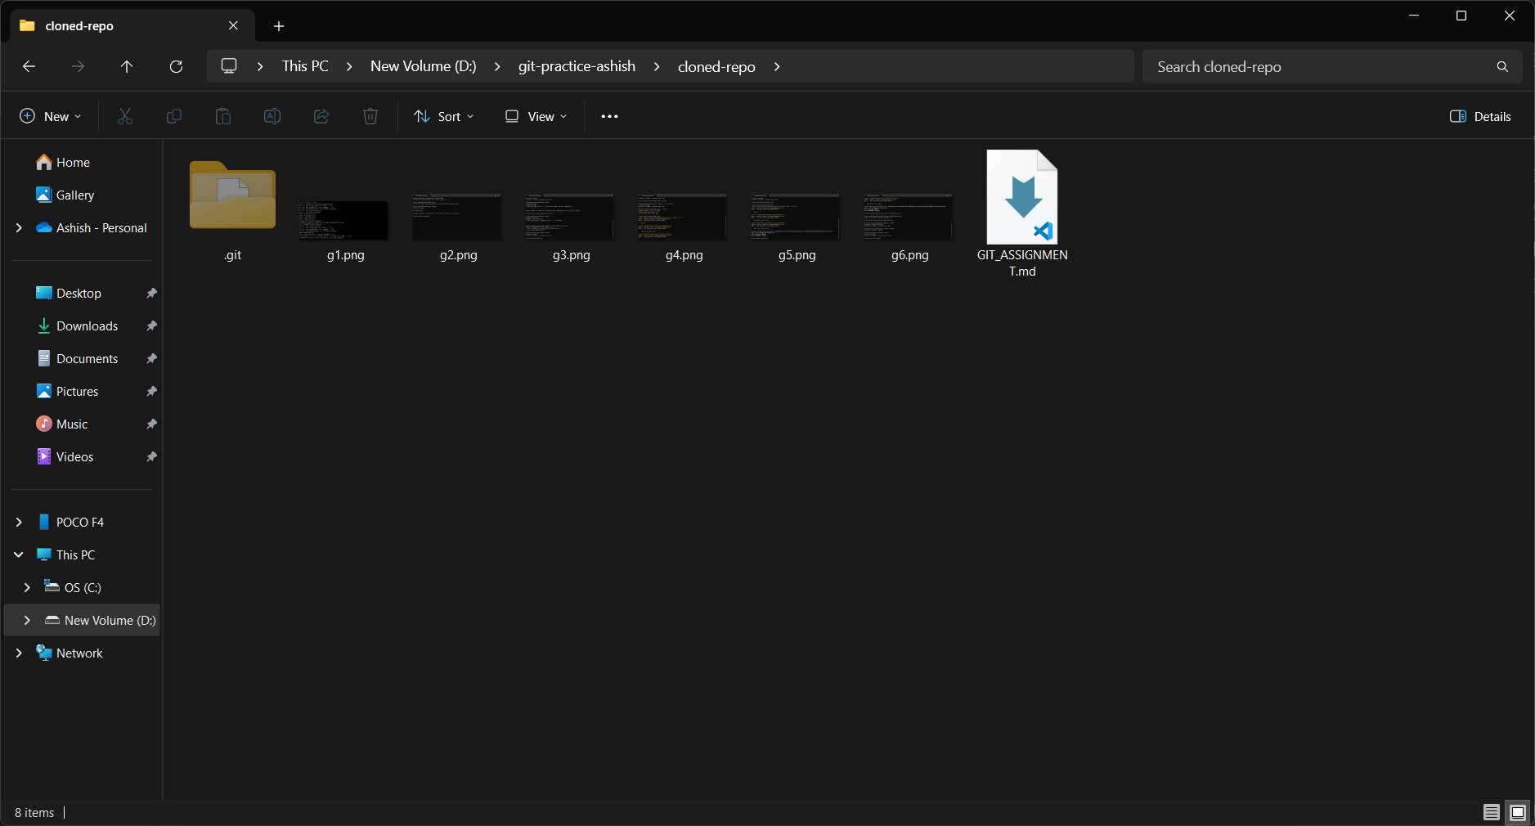Open the Sort dropdown menu
Viewport: 1535px width, 826px height.
coord(442,116)
